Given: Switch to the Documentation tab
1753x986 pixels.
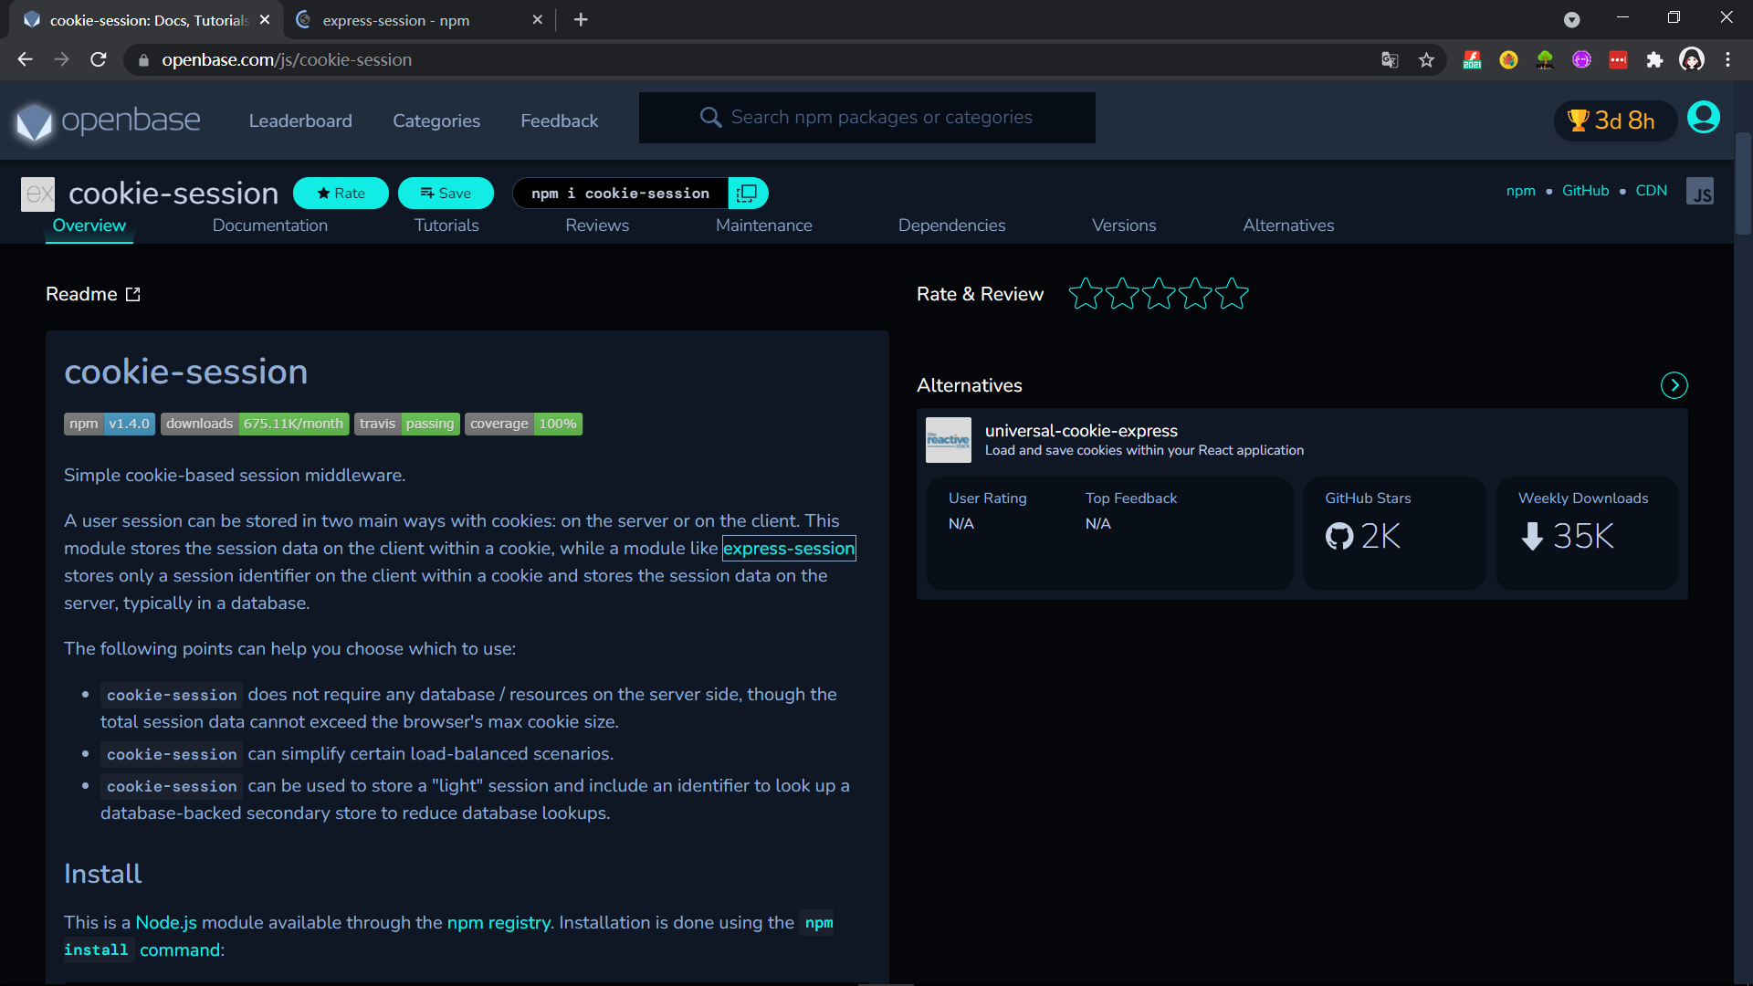Looking at the screenshot, I should click(x=269, y=226).
